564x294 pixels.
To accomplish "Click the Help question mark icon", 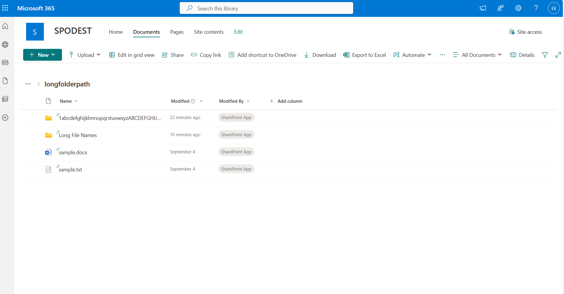I will tap(536, 8).
